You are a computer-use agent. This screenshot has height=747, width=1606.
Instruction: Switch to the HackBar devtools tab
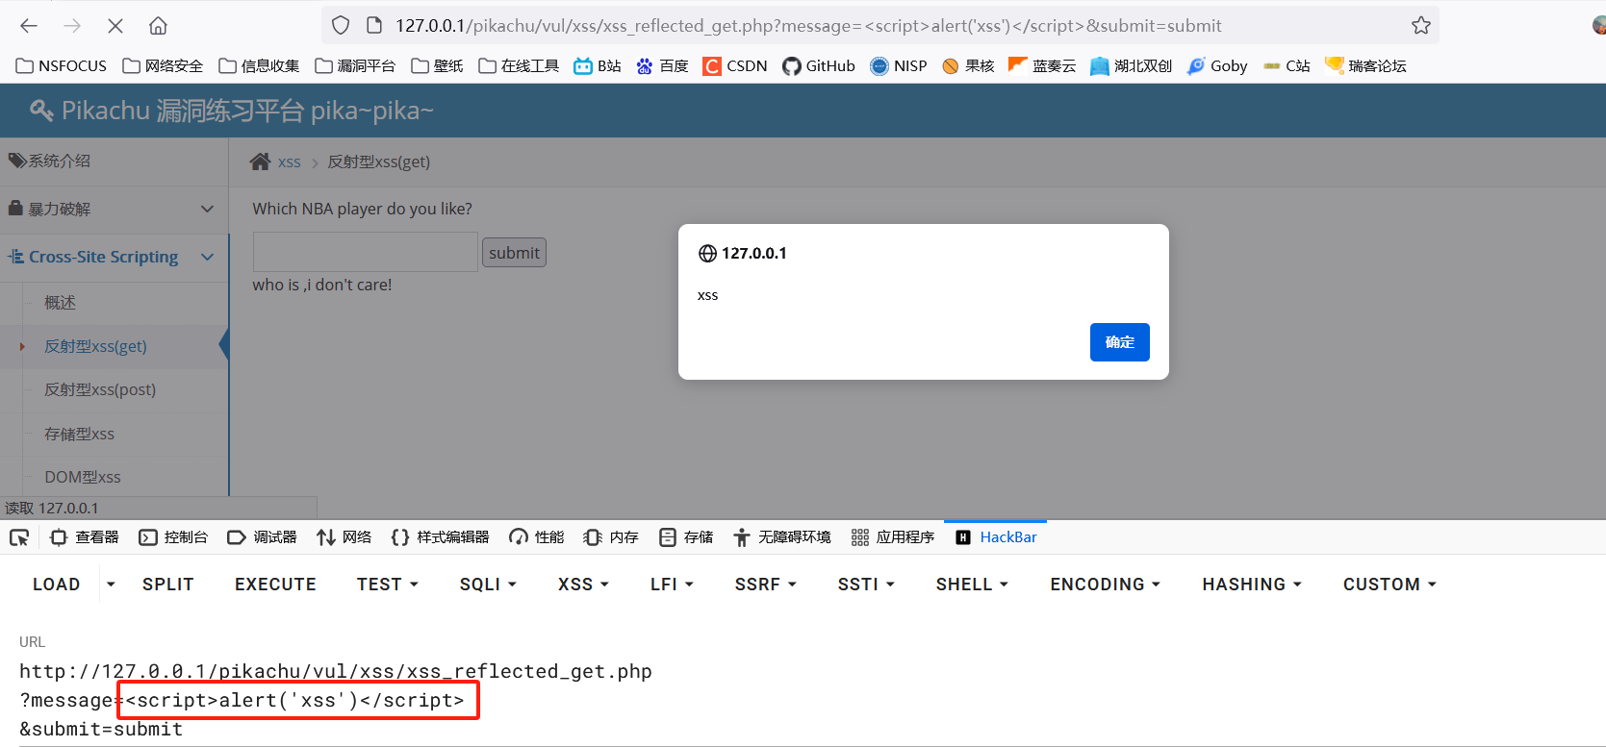pos(996,537)
